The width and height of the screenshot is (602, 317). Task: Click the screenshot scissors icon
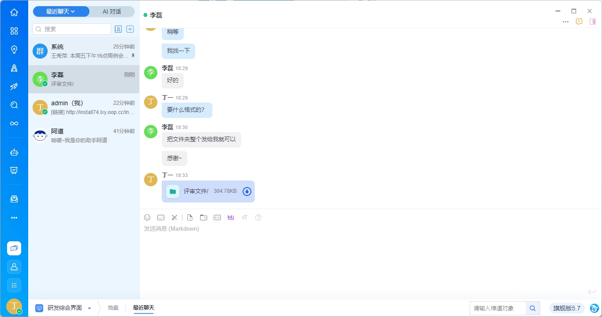175,217
